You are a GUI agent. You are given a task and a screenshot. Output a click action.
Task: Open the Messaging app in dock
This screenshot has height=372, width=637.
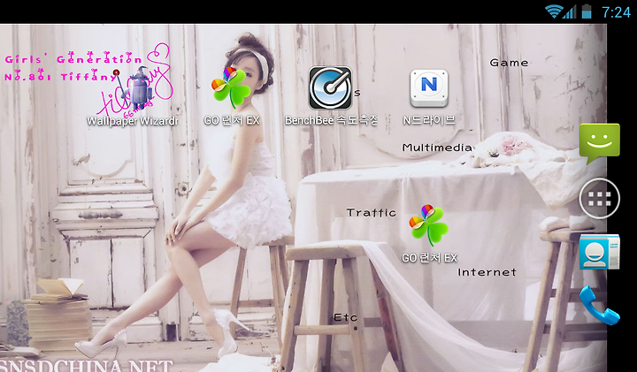pos(600,144)
